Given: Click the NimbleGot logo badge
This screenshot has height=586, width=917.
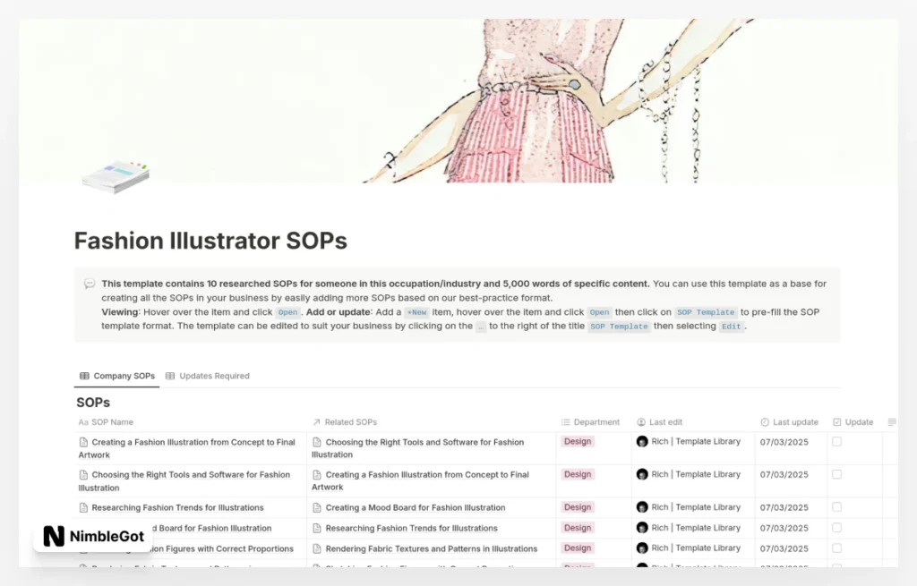Looking at the screenshot, I should (93, 536).
